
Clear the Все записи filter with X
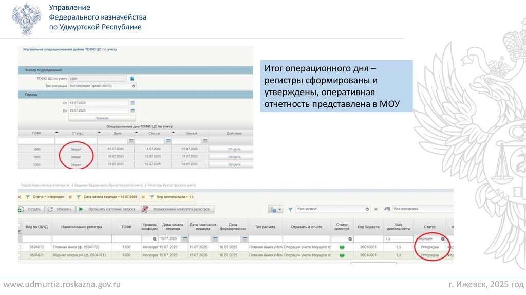pyautogui.click(x=375, y=209)
